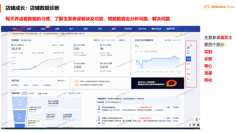
Task: Open the 数字营销 business link
Action: pyautogui.click(x=16, y=85)
